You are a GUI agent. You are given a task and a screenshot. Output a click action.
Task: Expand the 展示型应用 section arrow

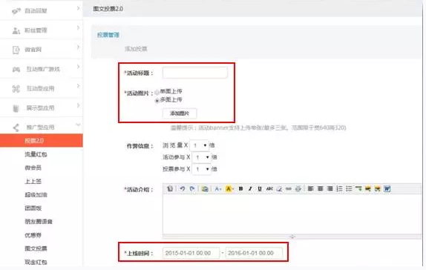78,105
